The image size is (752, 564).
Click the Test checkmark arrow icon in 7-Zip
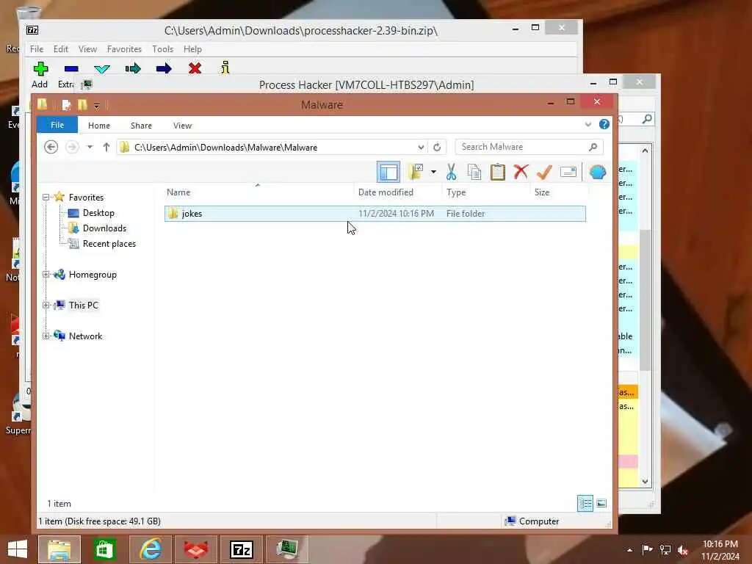click(x=101, y=69)
